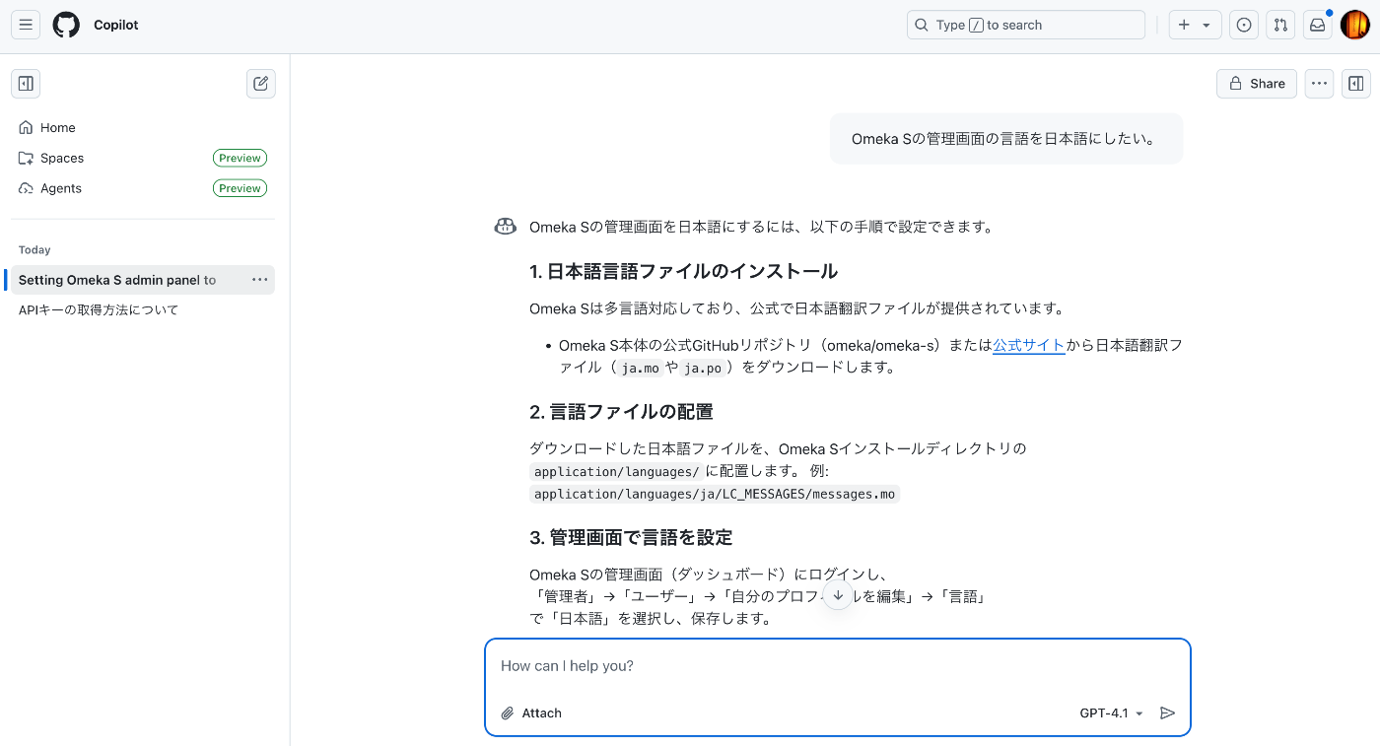Open the Copilot header title
Image resolution: width=1380 pixels, height=746 pixels.
(x=116, y=25)
